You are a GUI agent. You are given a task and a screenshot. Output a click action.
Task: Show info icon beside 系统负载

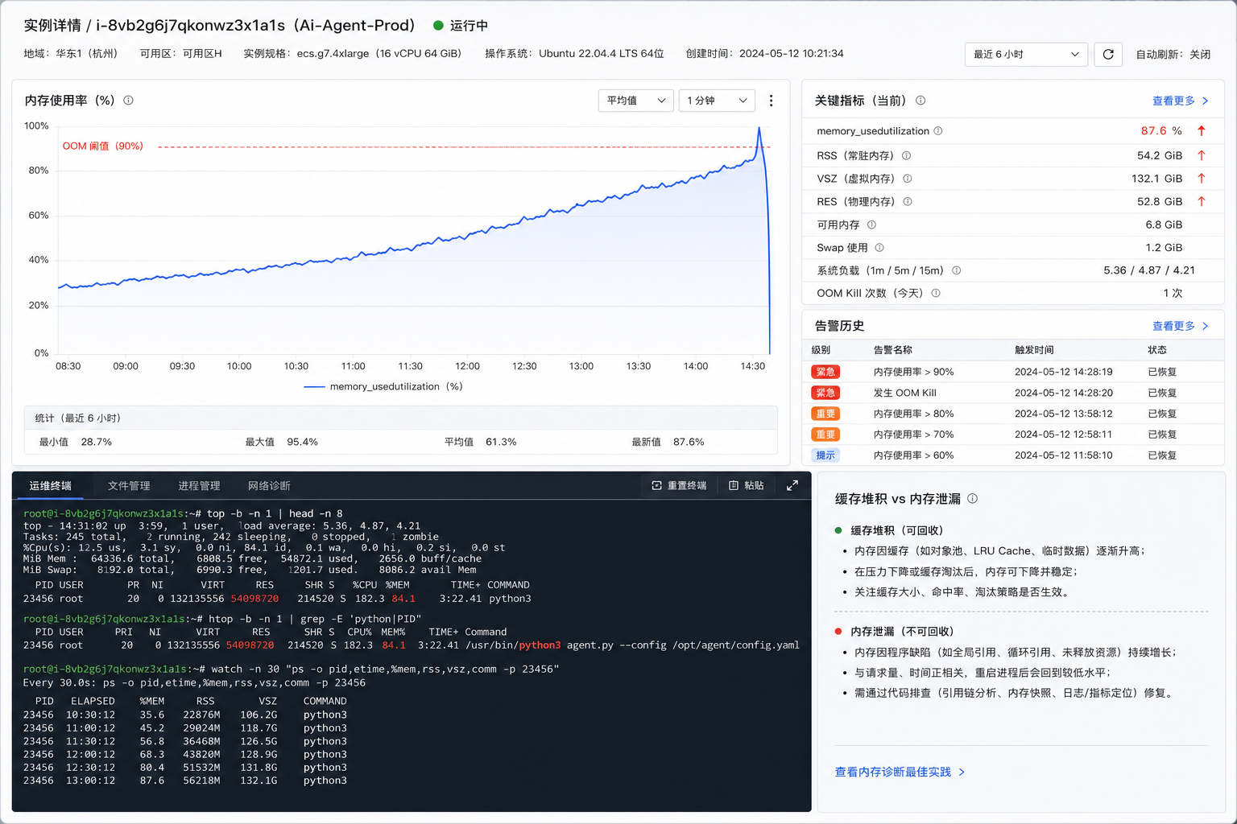(956, 270)
